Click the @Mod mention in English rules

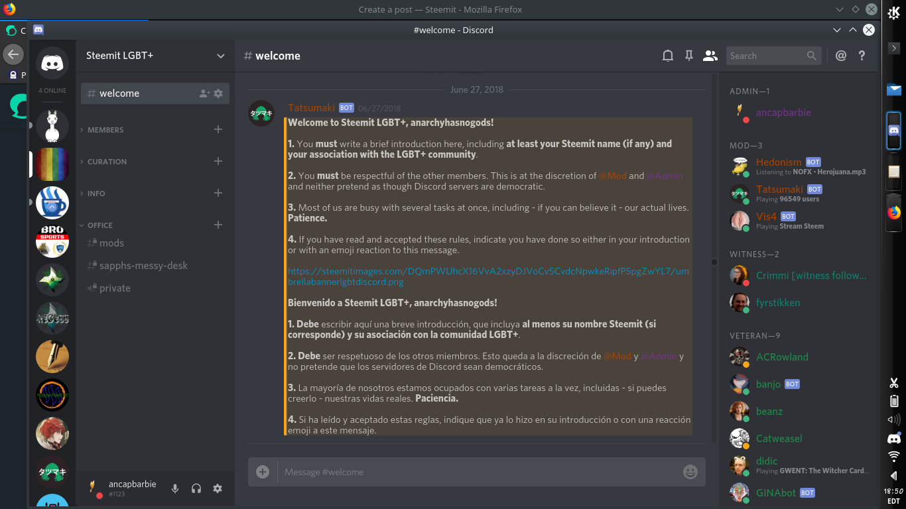(x=612, y=176)
